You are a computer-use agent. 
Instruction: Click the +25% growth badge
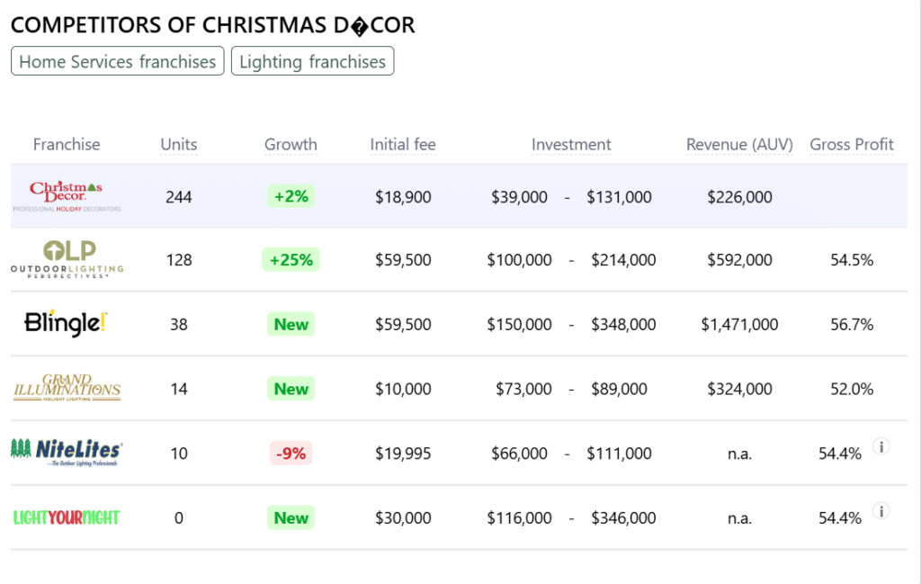coord(291,260)
